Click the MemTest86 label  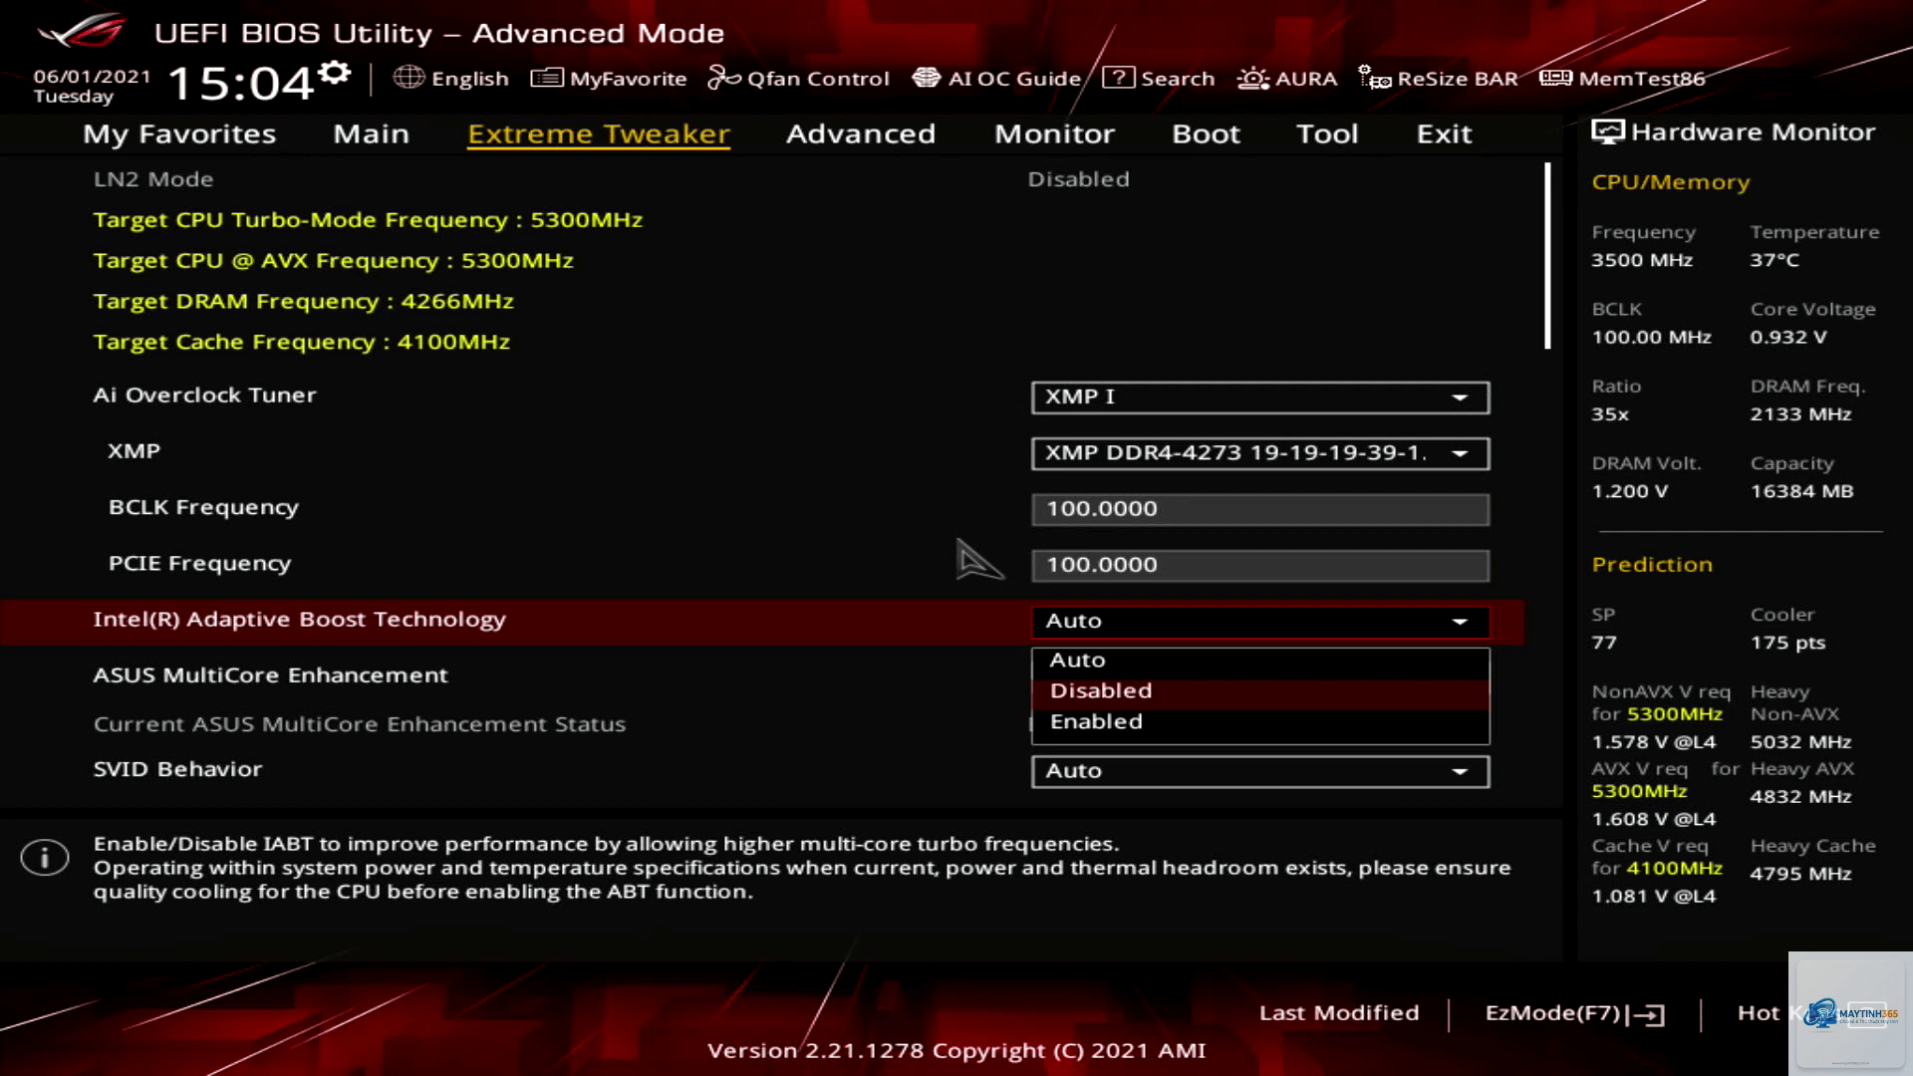[x=1642, y=79]
